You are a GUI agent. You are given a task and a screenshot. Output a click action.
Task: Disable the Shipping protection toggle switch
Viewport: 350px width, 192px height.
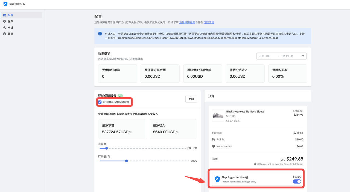click(x=297, y=181)
